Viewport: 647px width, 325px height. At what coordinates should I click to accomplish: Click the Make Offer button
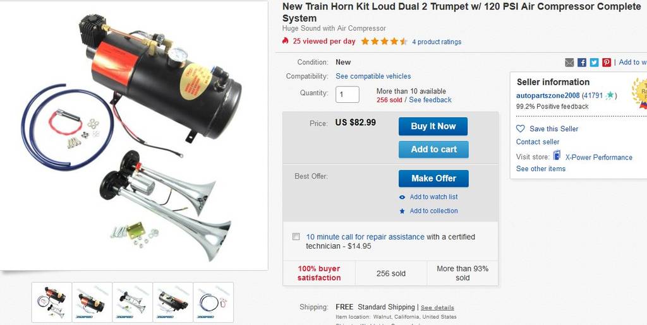tap(433, 179)
